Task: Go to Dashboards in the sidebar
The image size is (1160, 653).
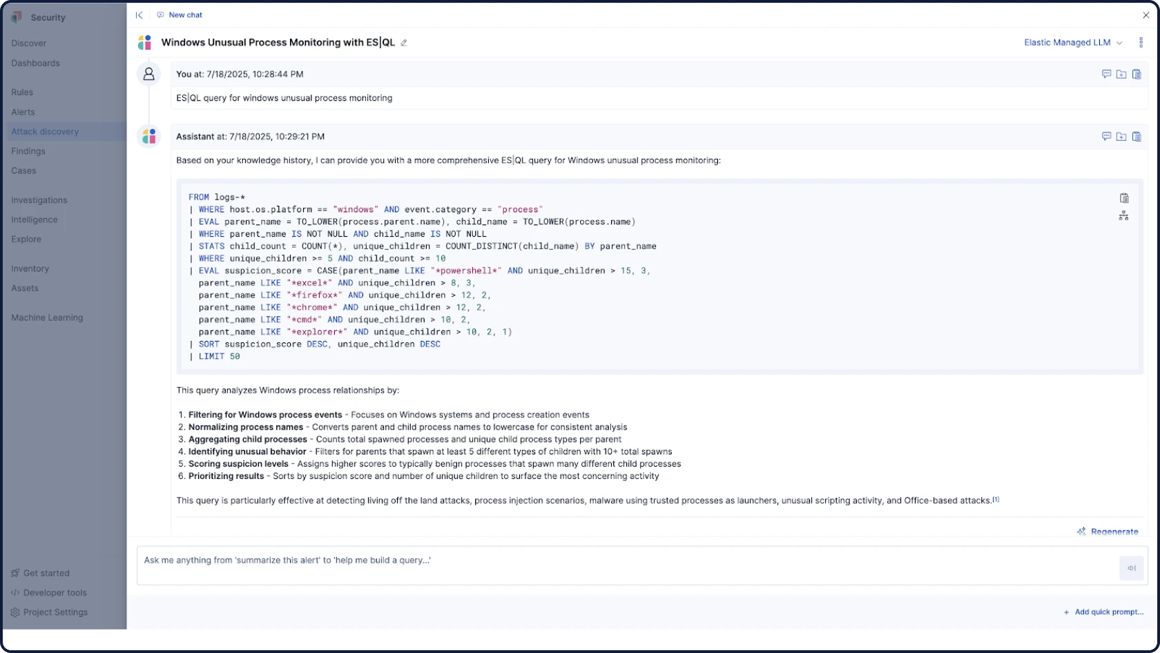Action: point(35,64)
